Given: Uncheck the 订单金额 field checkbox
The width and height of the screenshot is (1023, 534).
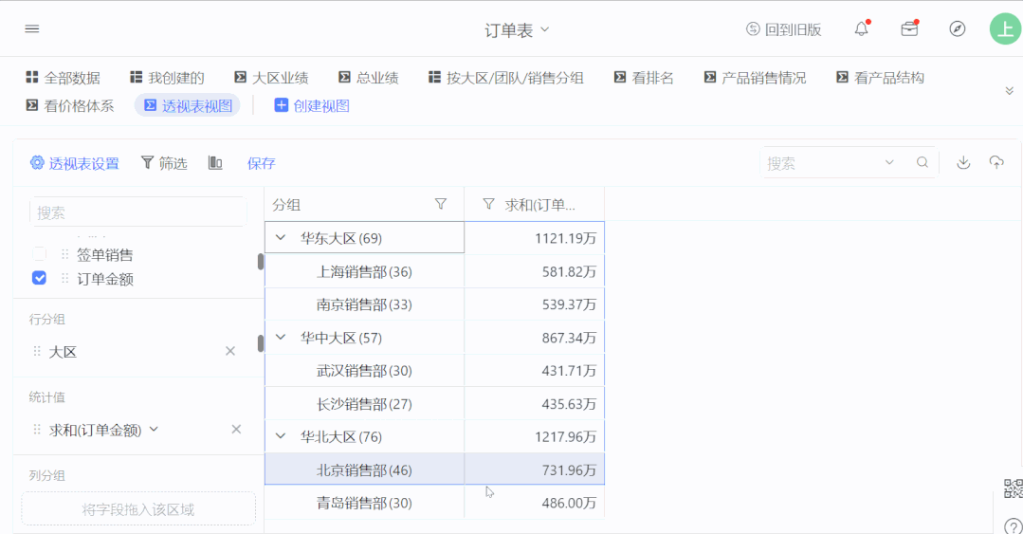Looking at the screenshot, I should point(39,278).
